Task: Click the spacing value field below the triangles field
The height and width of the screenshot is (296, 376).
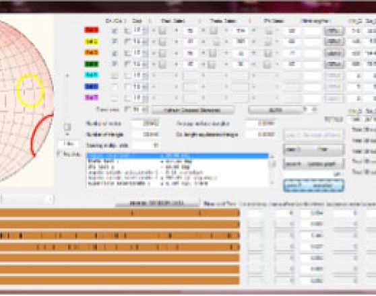Action: point(145,145)
